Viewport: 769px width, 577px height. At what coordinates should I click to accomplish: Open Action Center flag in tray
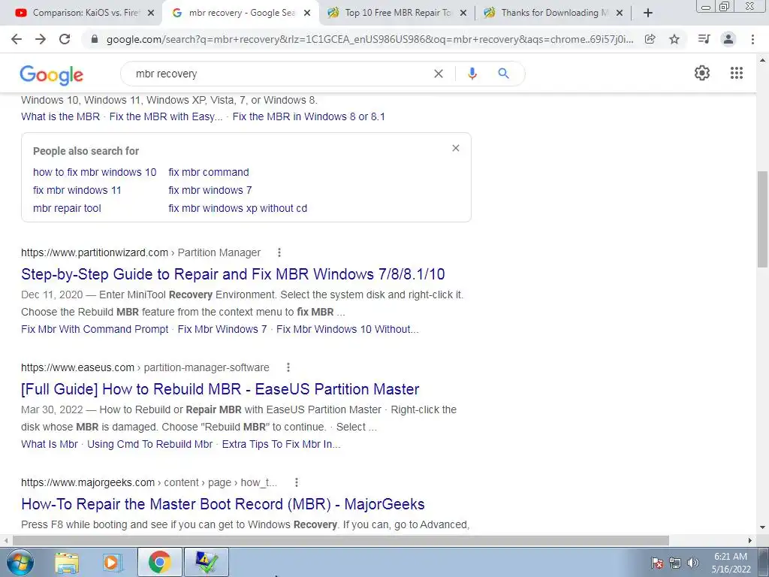coord(657,563)
